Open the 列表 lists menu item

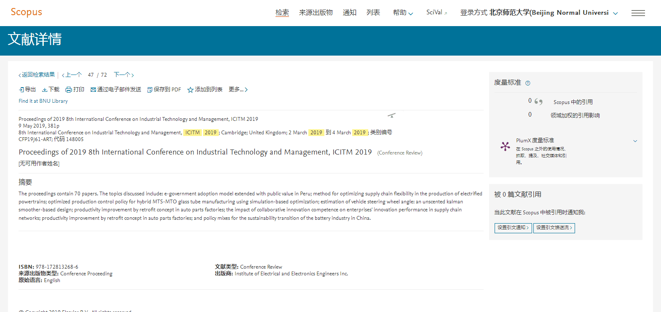tap(373, 13)
